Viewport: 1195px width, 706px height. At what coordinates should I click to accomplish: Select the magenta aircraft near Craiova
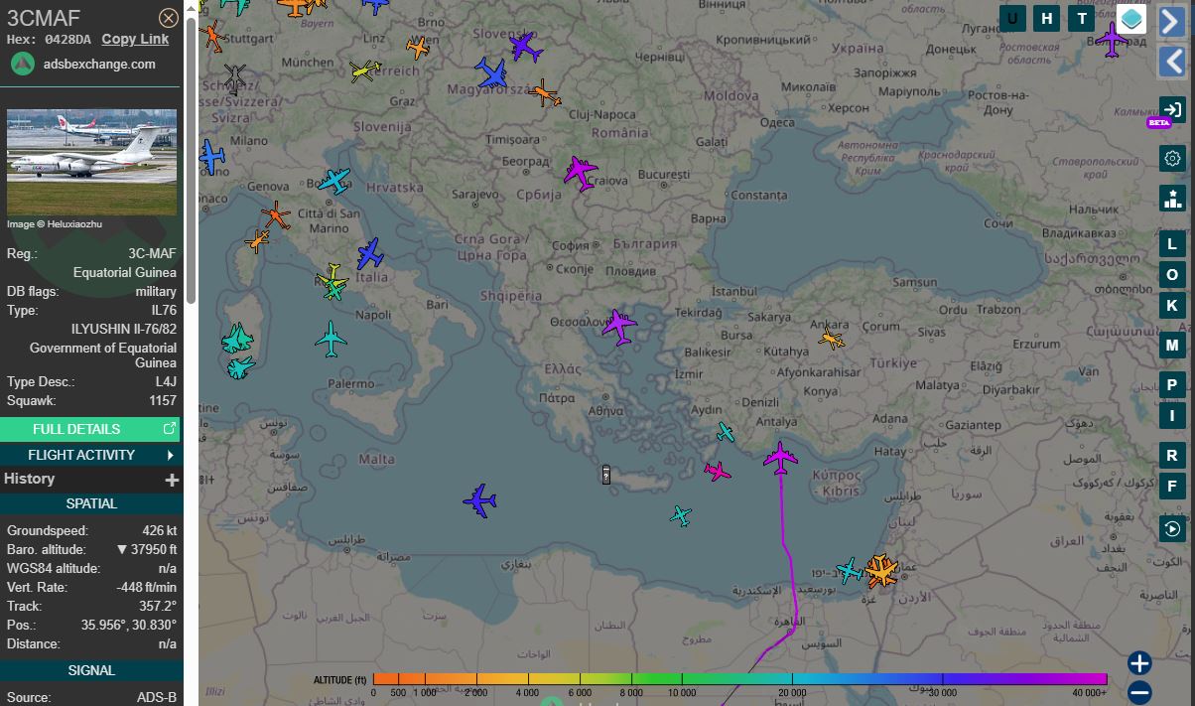click(x=581, y=172)
